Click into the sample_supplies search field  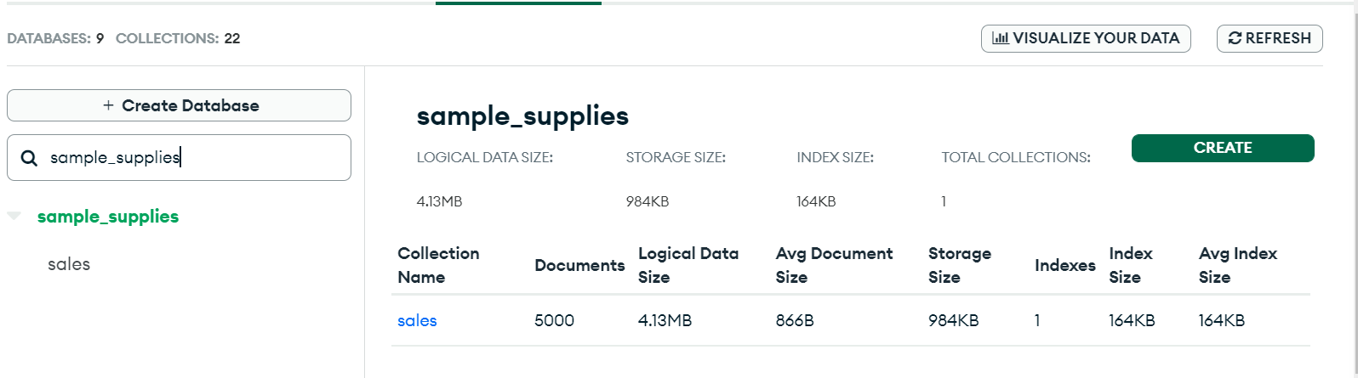click(196, 158)
